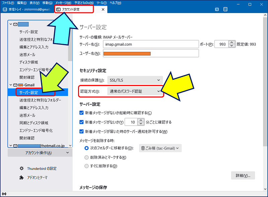Click the inbox tab mail icon
The height and width of the screenshot is (197, 268).
5,9
